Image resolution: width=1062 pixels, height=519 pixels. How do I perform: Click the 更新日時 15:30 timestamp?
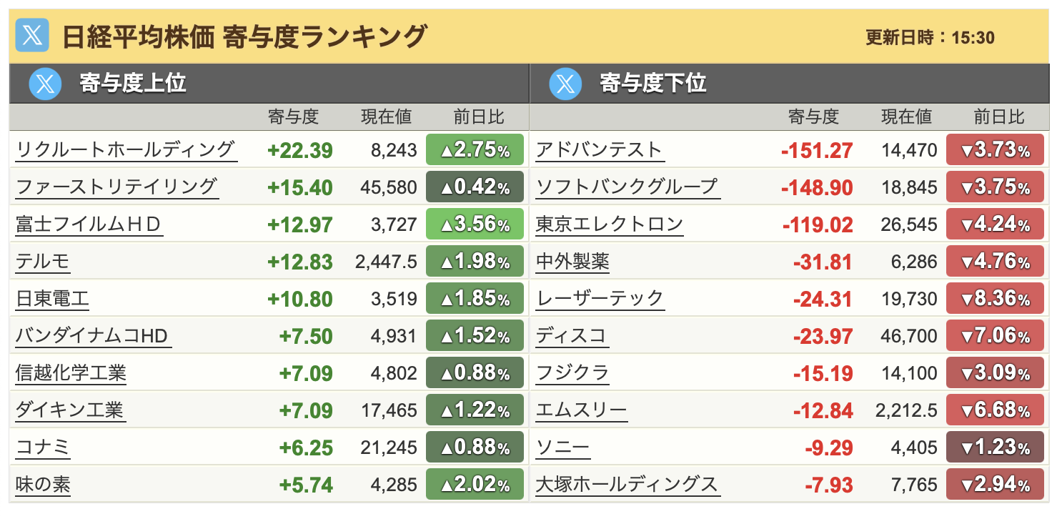pos(930,38)
